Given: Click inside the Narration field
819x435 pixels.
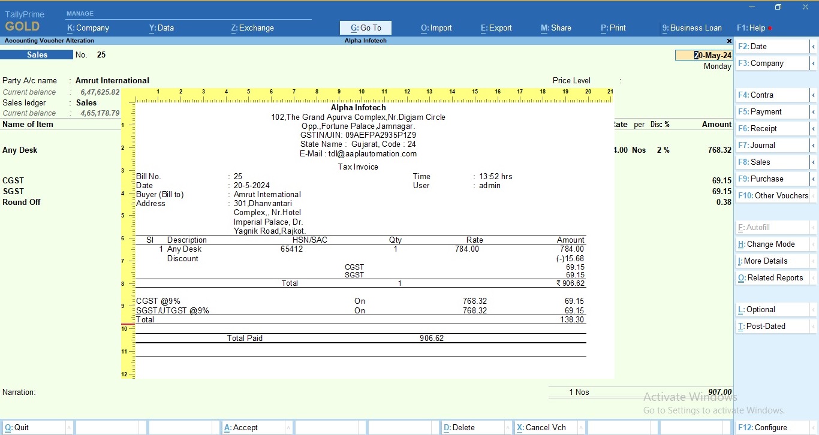Looking at the screenshot, I should (x=120, y=392).
